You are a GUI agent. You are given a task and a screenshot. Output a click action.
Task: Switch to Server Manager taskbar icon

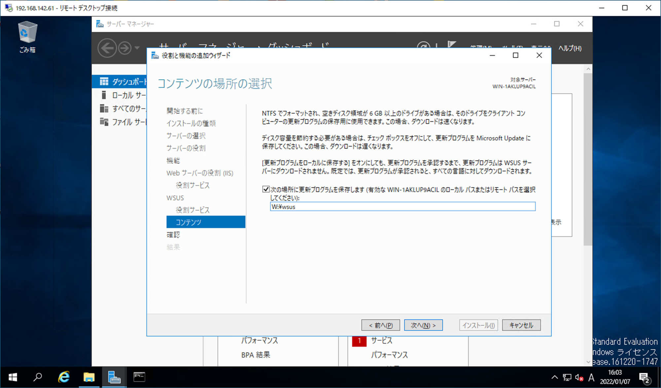pos(114,377)
